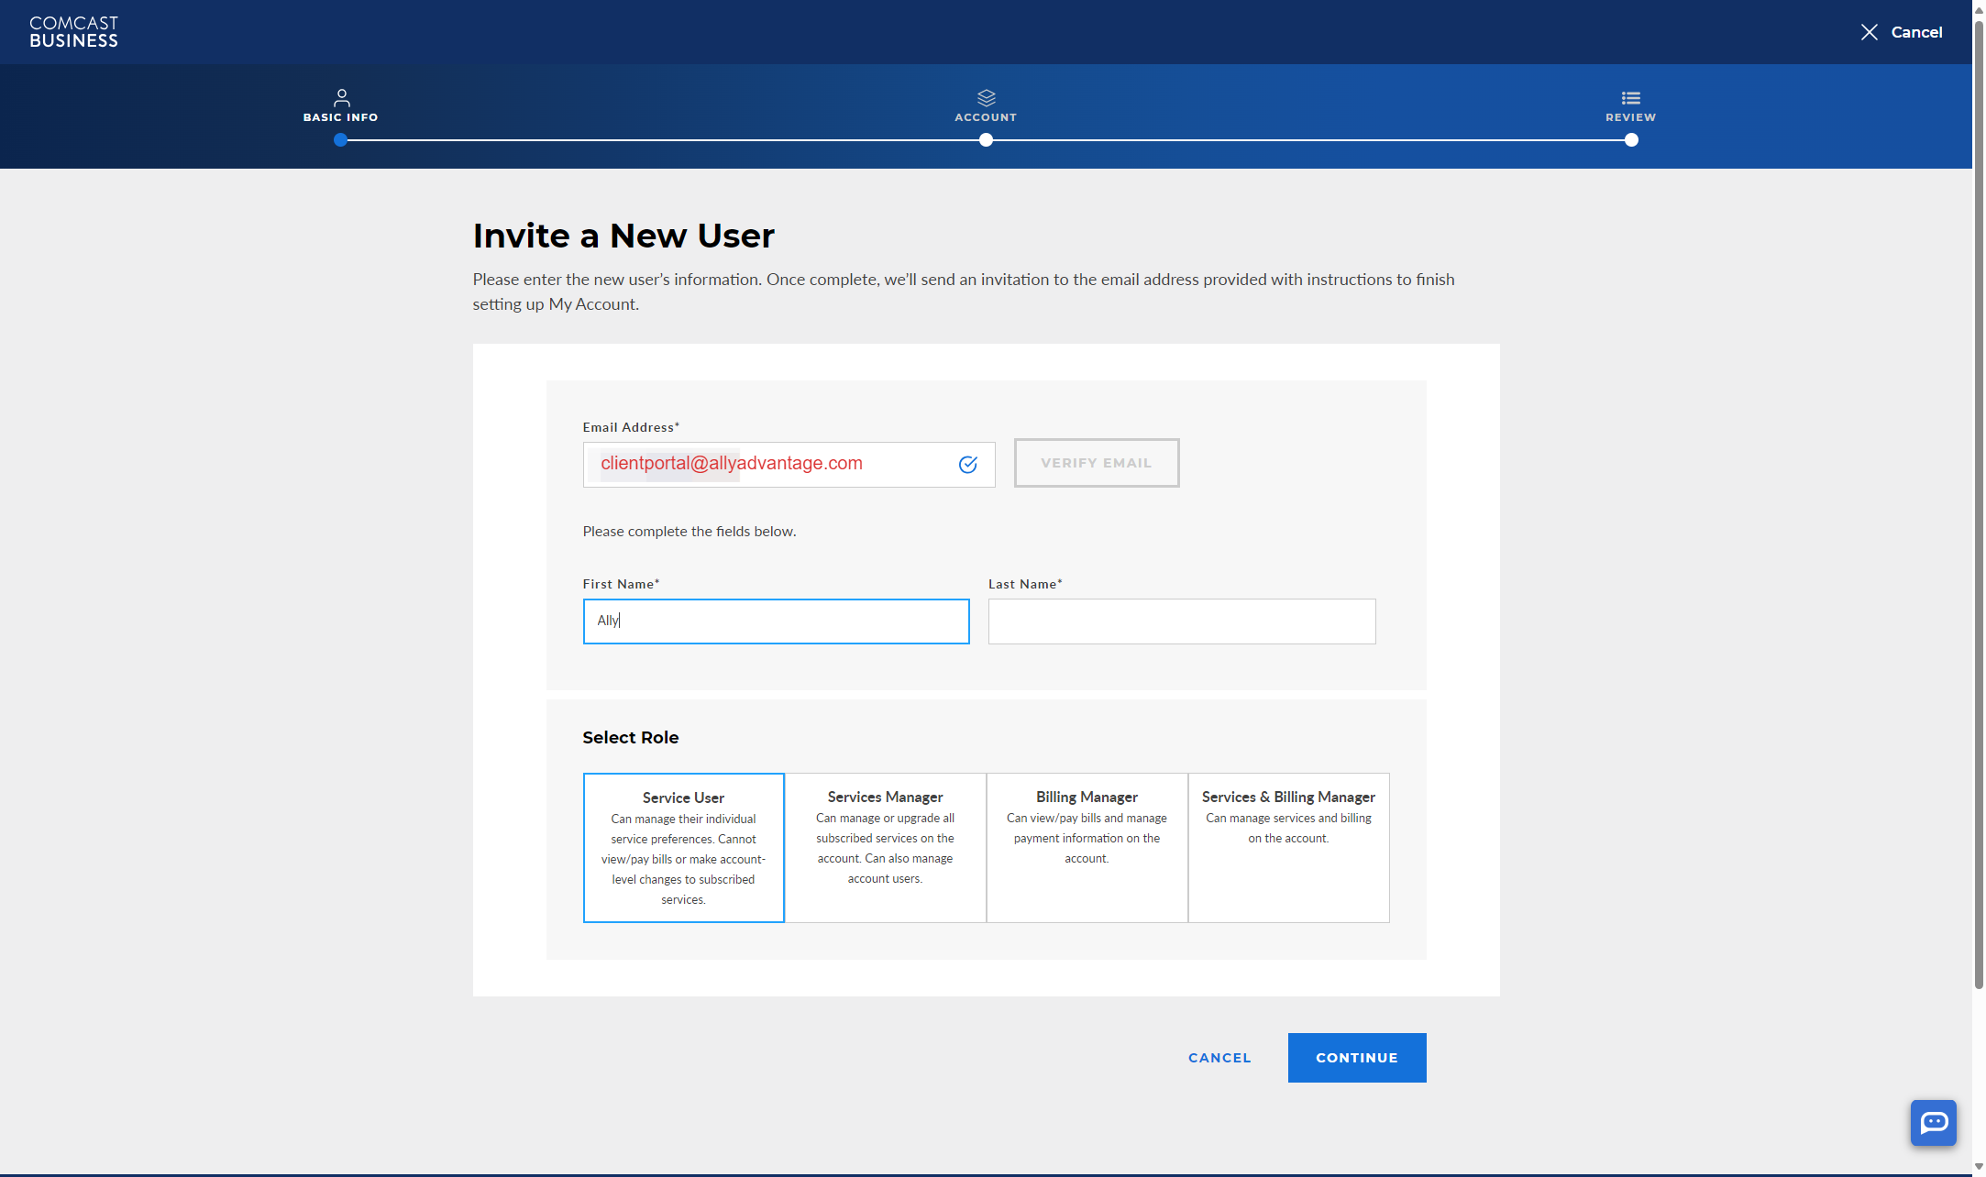Click the First Name input field
Screen dimensions: 1986x1177
tap(776, 621)
